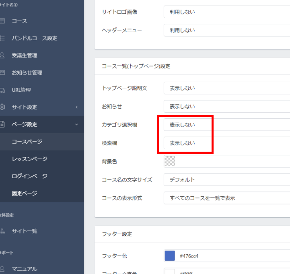Click the バンドルコース設定 list icon
290x274 pixels.
(2, 38)
